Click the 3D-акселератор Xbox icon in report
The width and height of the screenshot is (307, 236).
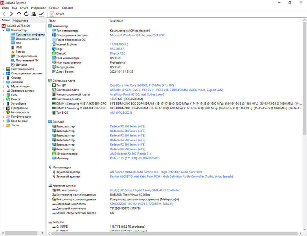click(x=54, y=154)
